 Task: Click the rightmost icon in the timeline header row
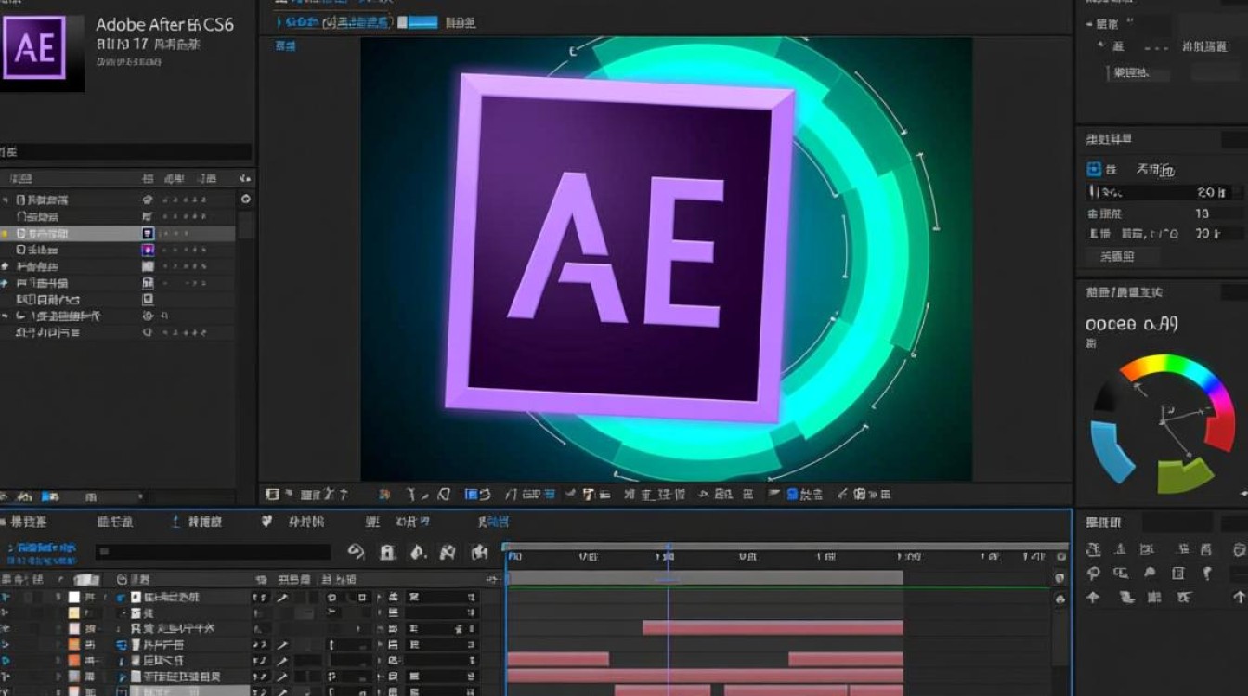tap(479, 552)
